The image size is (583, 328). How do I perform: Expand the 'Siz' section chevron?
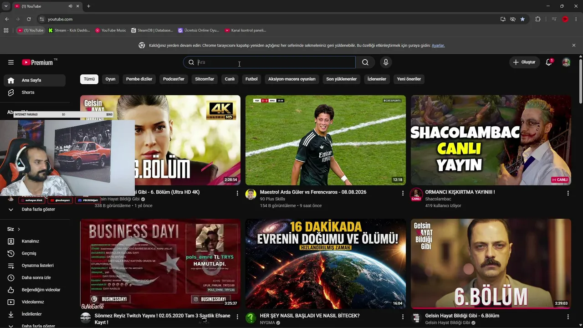point(19,229)
